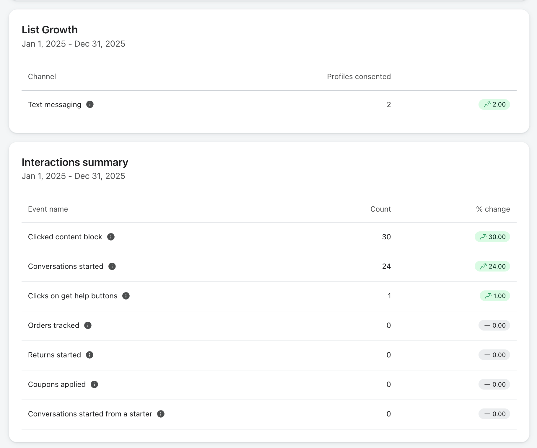
Task: Click the Clicked content block event name
Action: click(65, 237)
